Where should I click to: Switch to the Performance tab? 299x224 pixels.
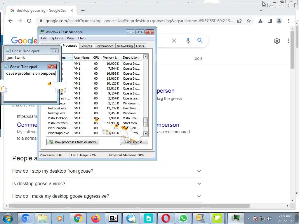(104, 46)
